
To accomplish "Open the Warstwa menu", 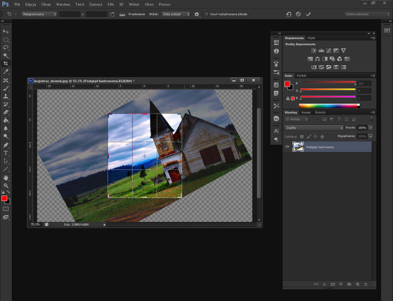I will [x=63, y=4].
